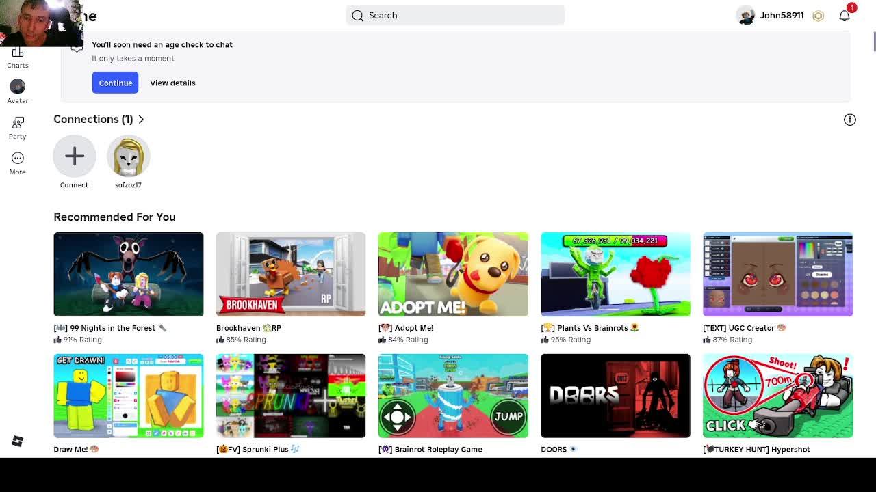
Task: Open the Connections (1) heading link
Action: click(93, 120)
